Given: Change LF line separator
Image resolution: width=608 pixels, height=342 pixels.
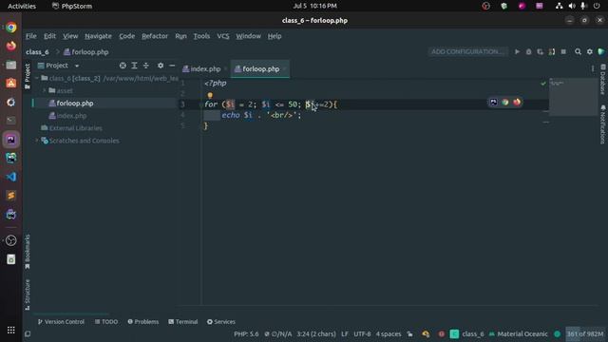Looking at the screenshot, I should click(x=345, y=333).
